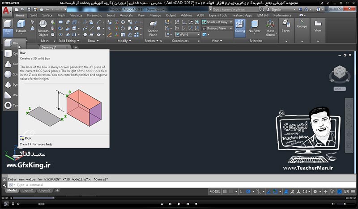Open the Layout1 tab
The image size is (358, 209).
28,190
